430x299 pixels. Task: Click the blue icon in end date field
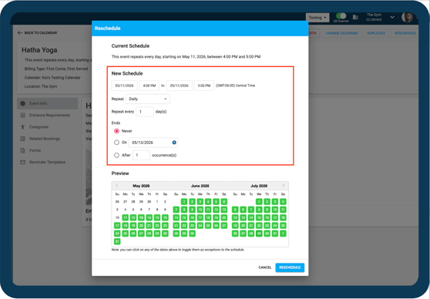pyautogui.click(x=174, y=143)
